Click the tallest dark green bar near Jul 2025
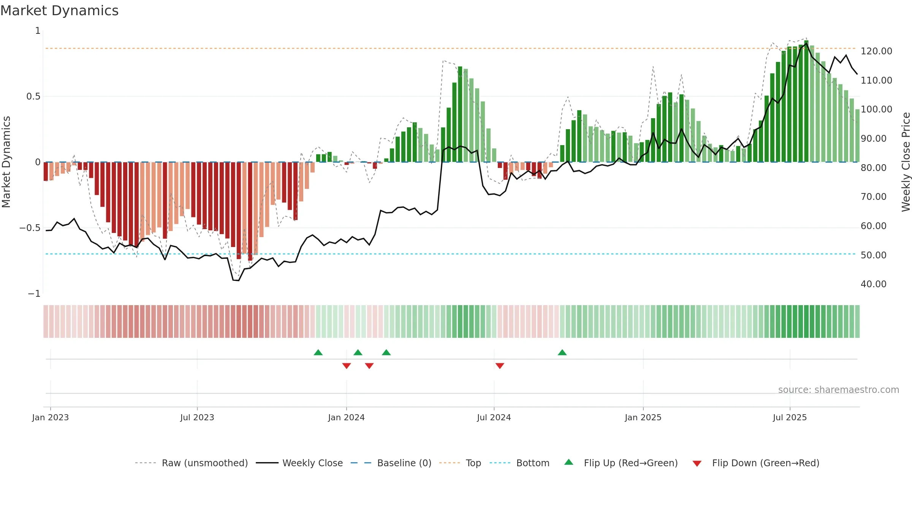 click(806, 101)
